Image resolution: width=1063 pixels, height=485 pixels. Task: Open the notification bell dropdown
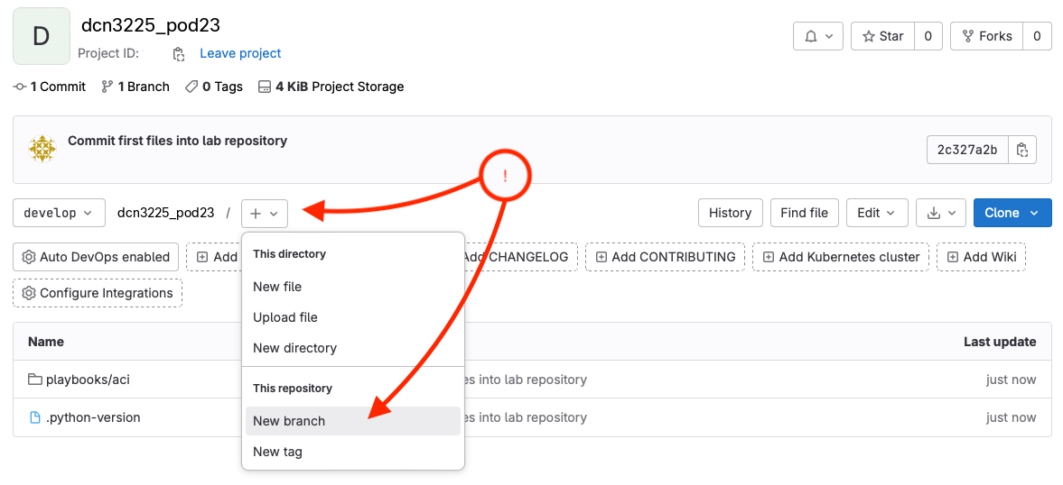(x=818, y=36)
